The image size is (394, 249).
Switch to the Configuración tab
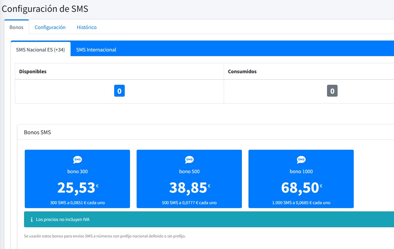pyautogui.click(x=50, y=27)
